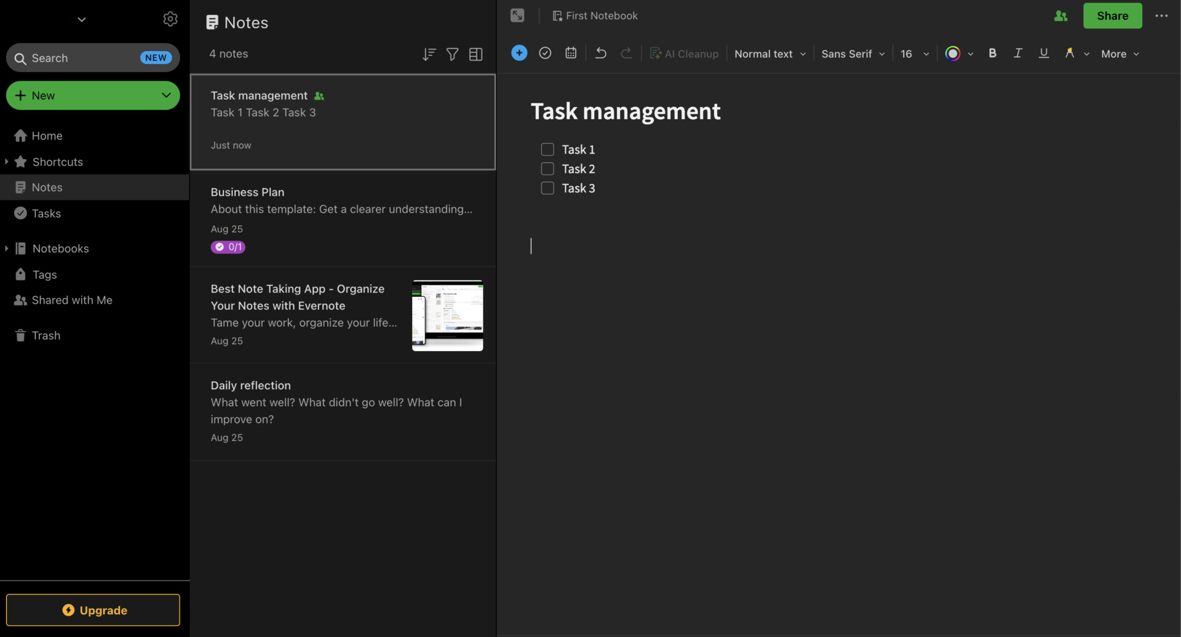Check the Task 2 checkbox
The height and width of the screenshot is (637, 1181).
pyautogui.click(x=547, y=168)
